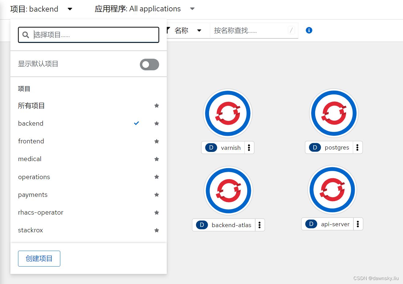This screenshot has width=403, height=284.
Task: Open kebab menu for api-server deployment
Action: (x=358, y=224)
